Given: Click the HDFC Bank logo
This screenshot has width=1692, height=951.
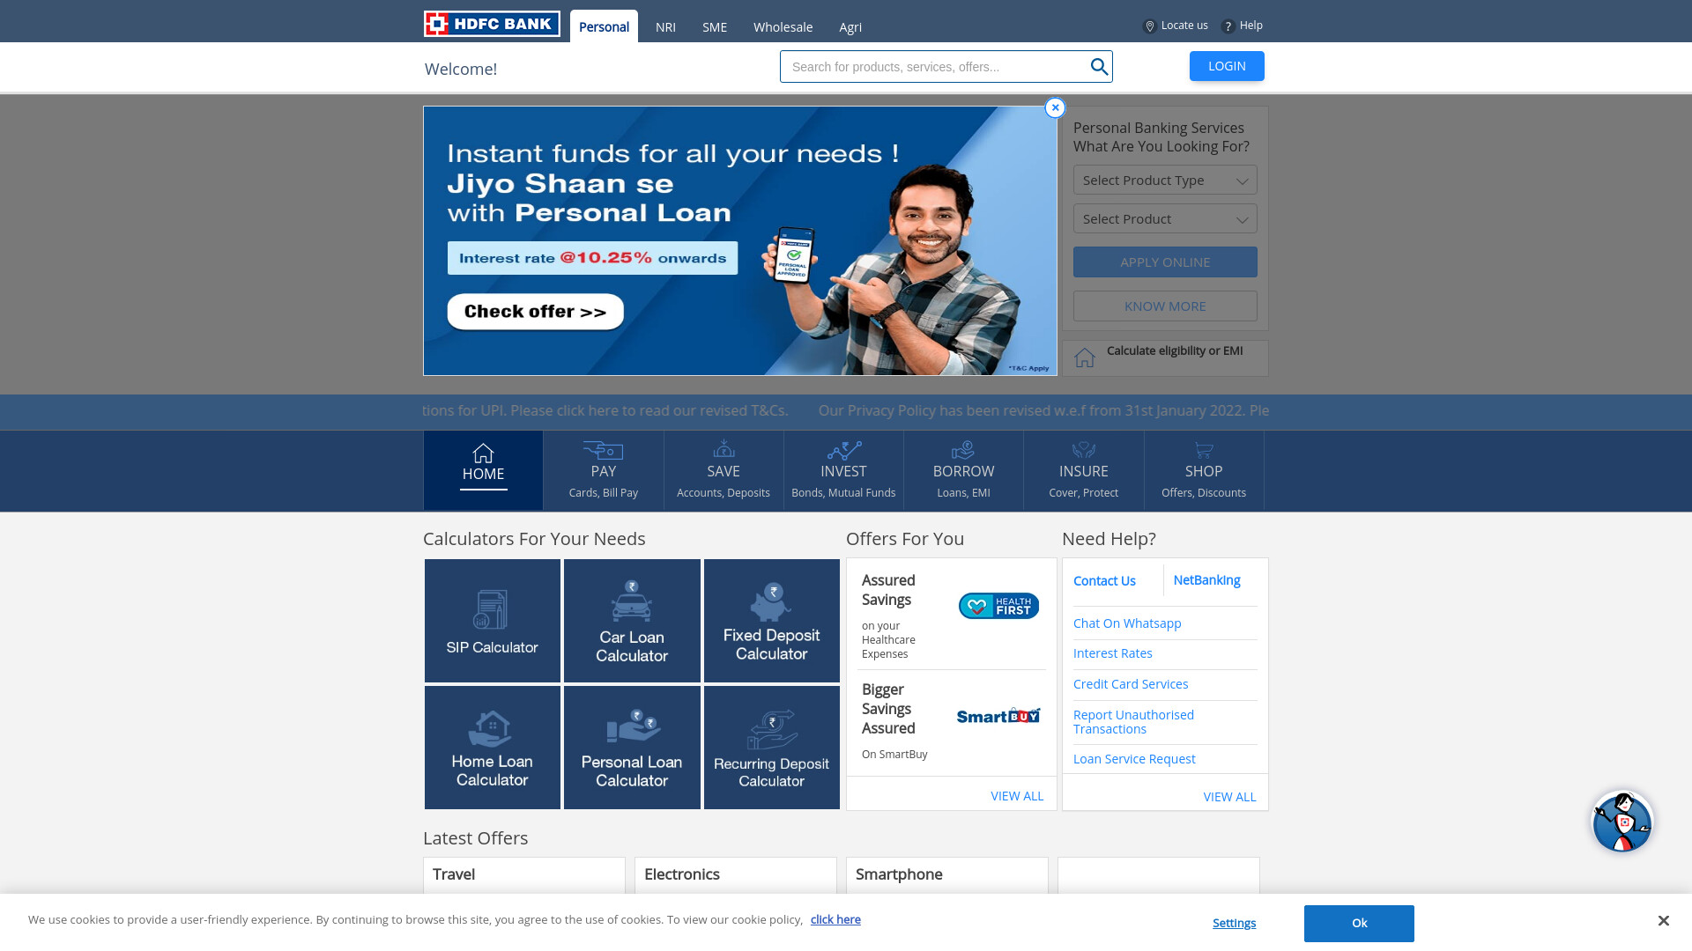Looking at the screenshot, I should click(492, 24).
